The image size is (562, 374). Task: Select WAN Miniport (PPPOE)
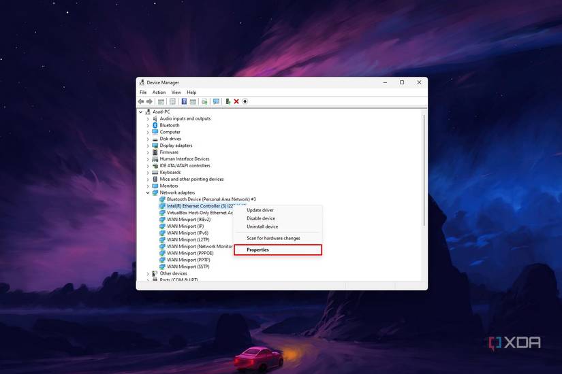pyautogui.click(x=190, y=253)
